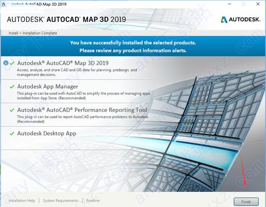Screen dimensions: 266x207
Task: Click the green checkmark next to Autodesk Desktop App
Action: click(12, 134)
